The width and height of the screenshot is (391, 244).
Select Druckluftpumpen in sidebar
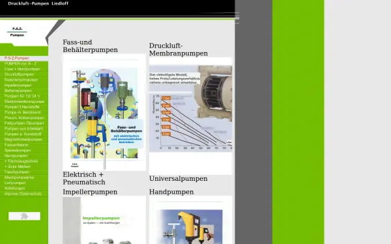pyautogui.click(x=24, y=74)
